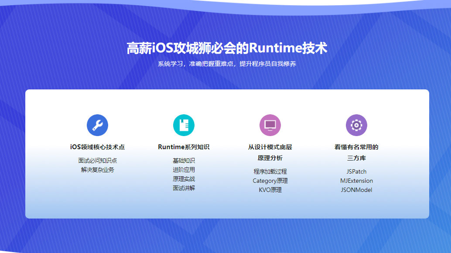The width and height of the screenshot is (451, 253).
Task: Choose the 原理实战 item
Action: click(x=184, y=179)
